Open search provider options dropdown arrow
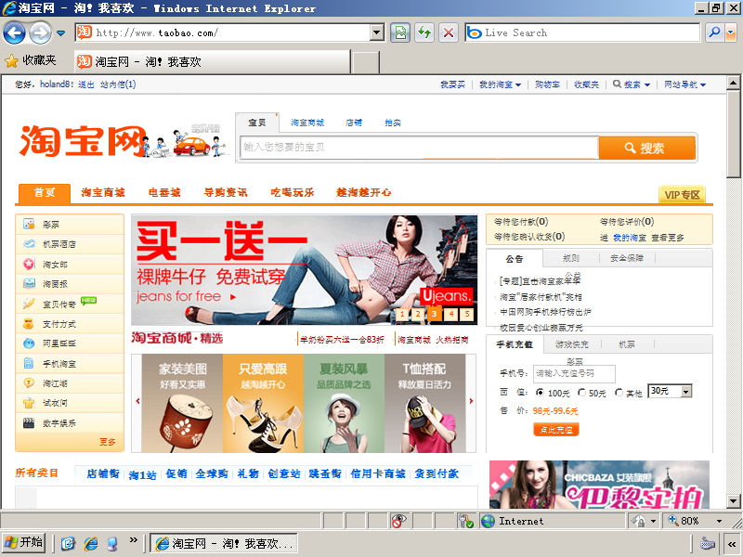Viewport: 743px width, 557px height. coord(731,32)
